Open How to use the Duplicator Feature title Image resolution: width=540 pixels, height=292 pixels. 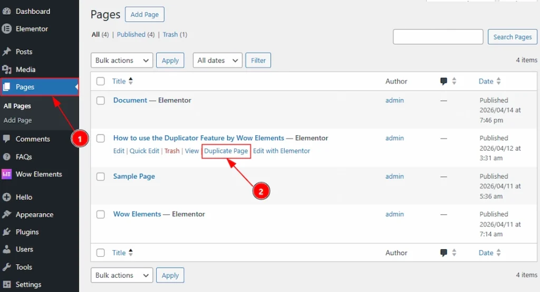(199, 138)
